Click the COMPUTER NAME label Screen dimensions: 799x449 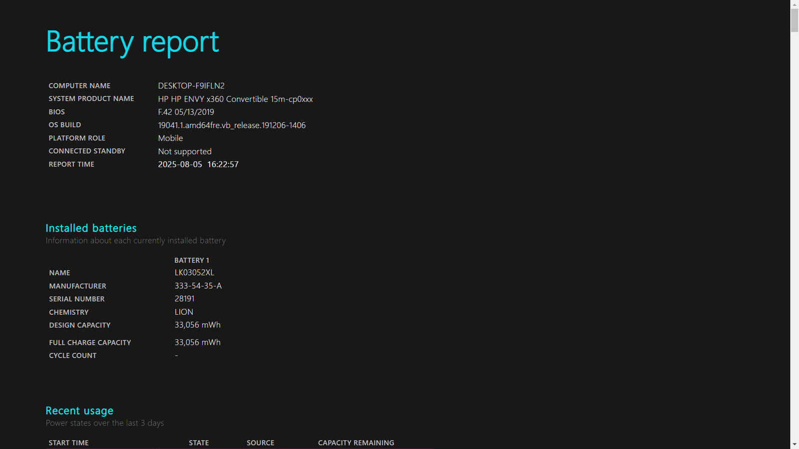click(79, 86)
